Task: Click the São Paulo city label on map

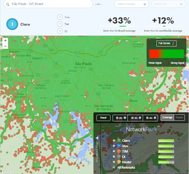Action: click(84, 64)
